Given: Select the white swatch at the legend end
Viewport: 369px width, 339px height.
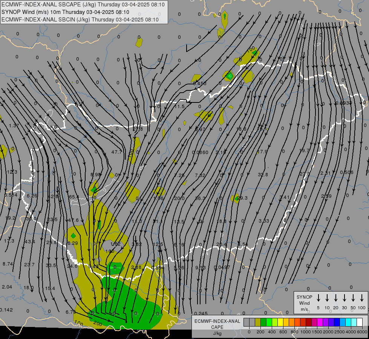Looking at the screenshot, I should coord(359,322).
